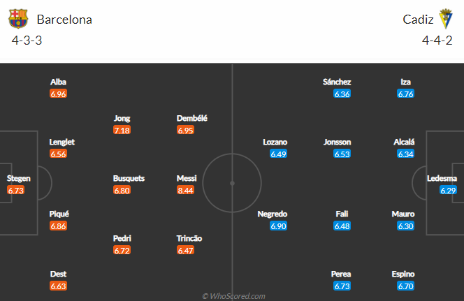
Task: Select Ledesma's 6.29 rating badge
Action: coord(449,190)
